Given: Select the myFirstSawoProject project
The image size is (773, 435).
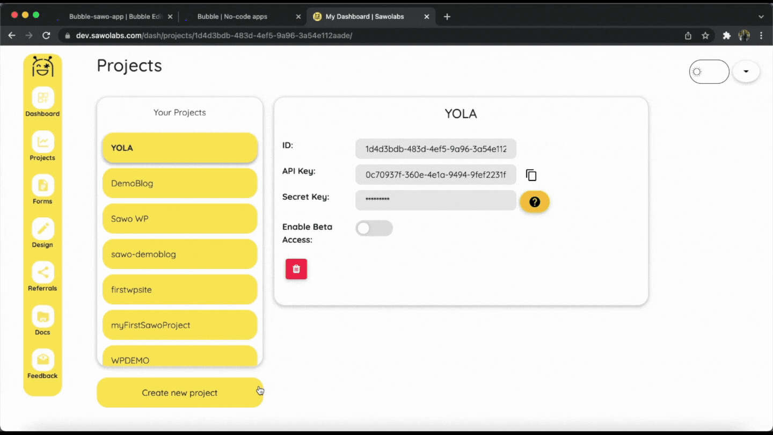Looking at the screenshot, I should tap(180, 325).
